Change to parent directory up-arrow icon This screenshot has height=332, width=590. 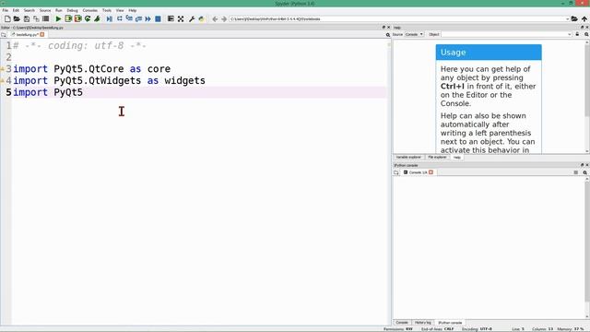tap(584, 18)
